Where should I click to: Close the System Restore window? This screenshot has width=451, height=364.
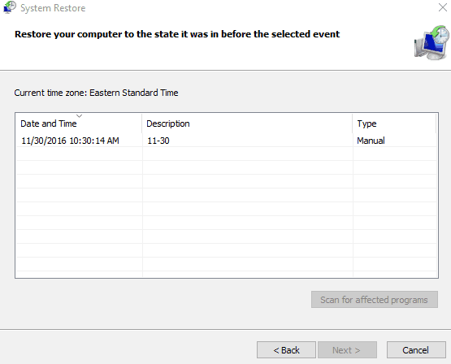coord(443,7)
